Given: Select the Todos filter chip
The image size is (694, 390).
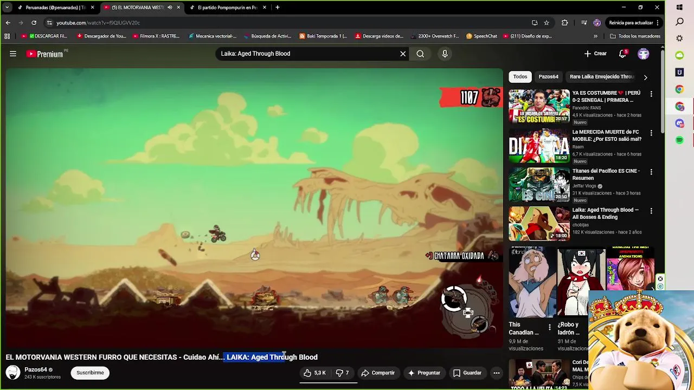Looking at the screenshot, I should (520, 77).
